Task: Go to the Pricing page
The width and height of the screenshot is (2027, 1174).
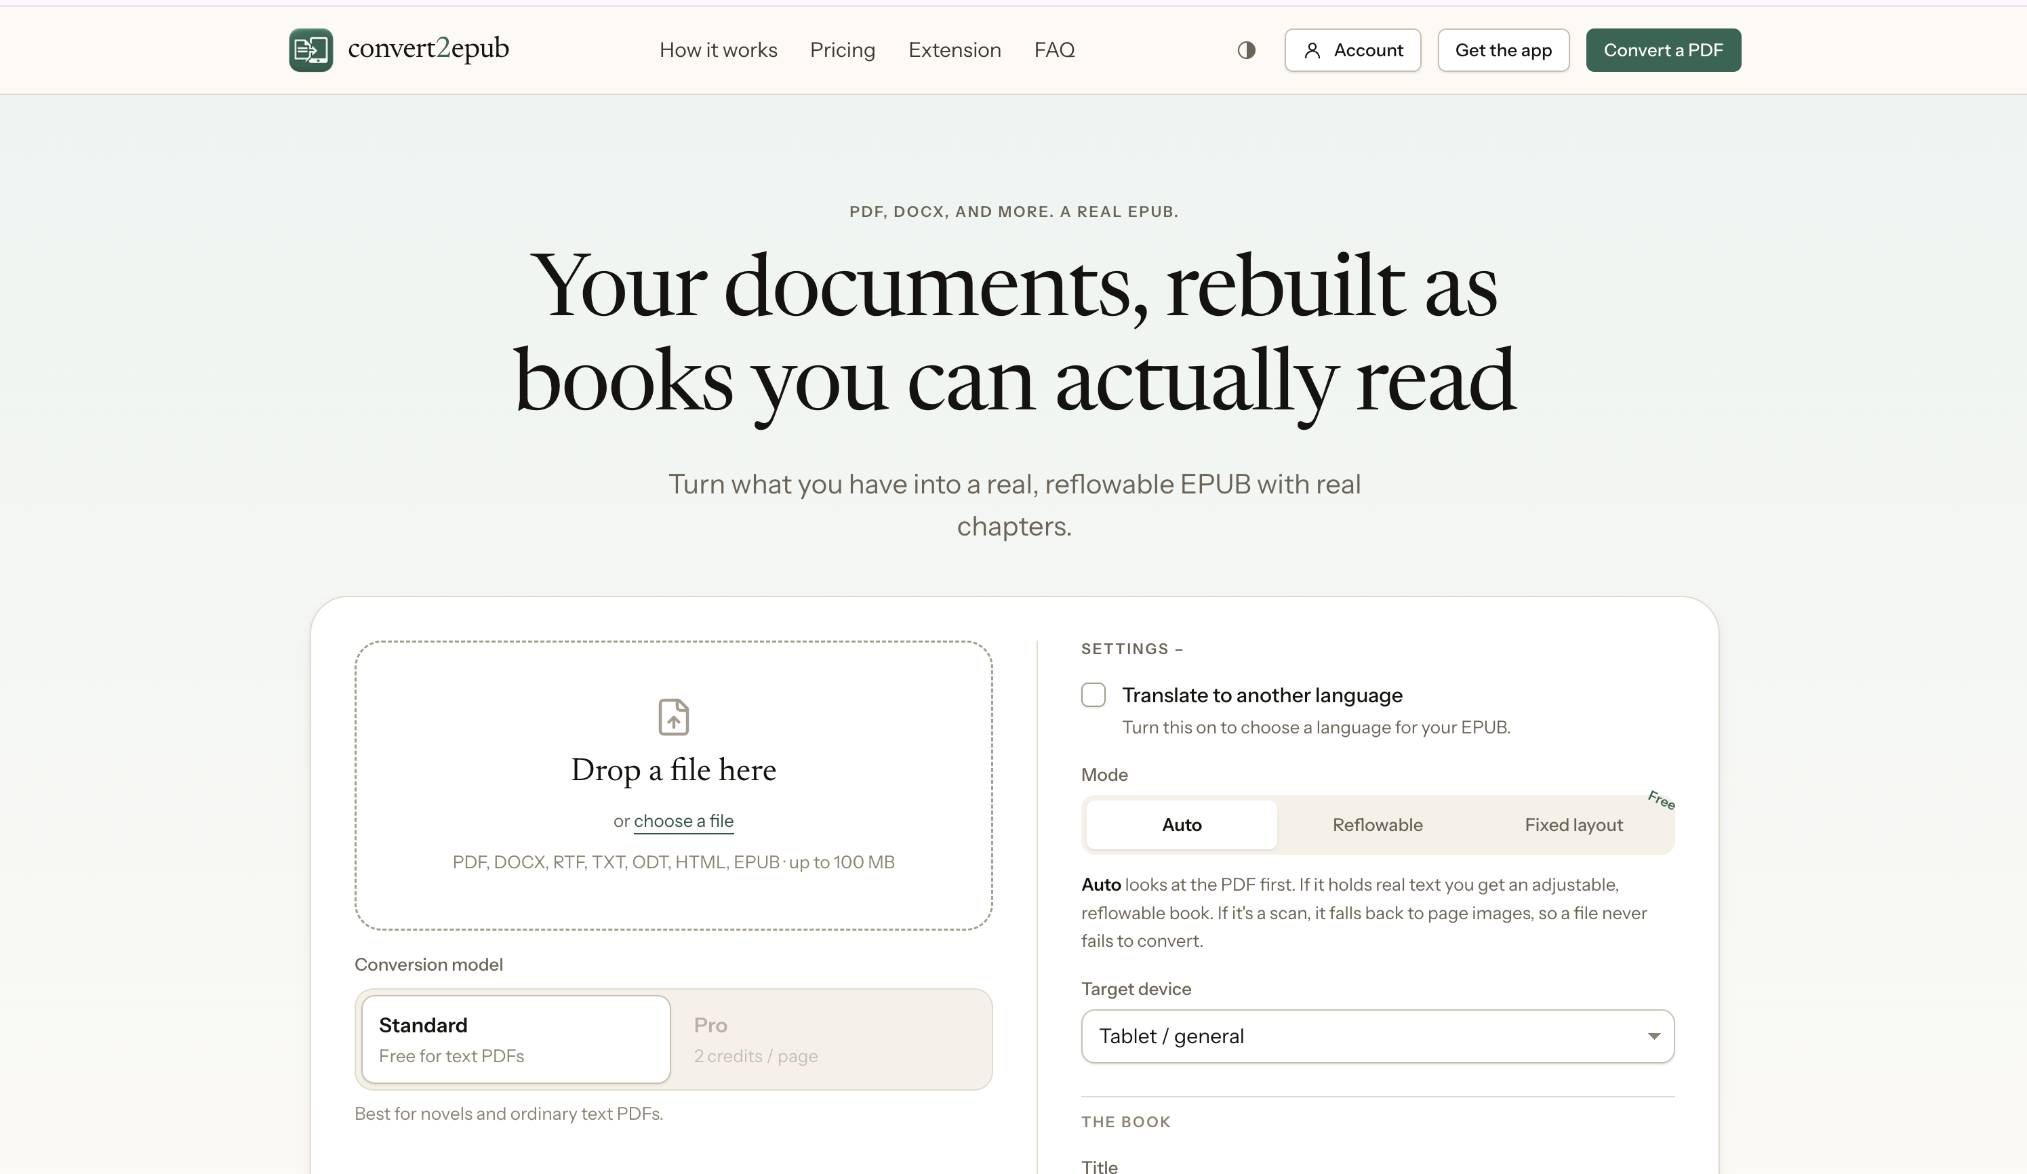Action: click(842, 50)
